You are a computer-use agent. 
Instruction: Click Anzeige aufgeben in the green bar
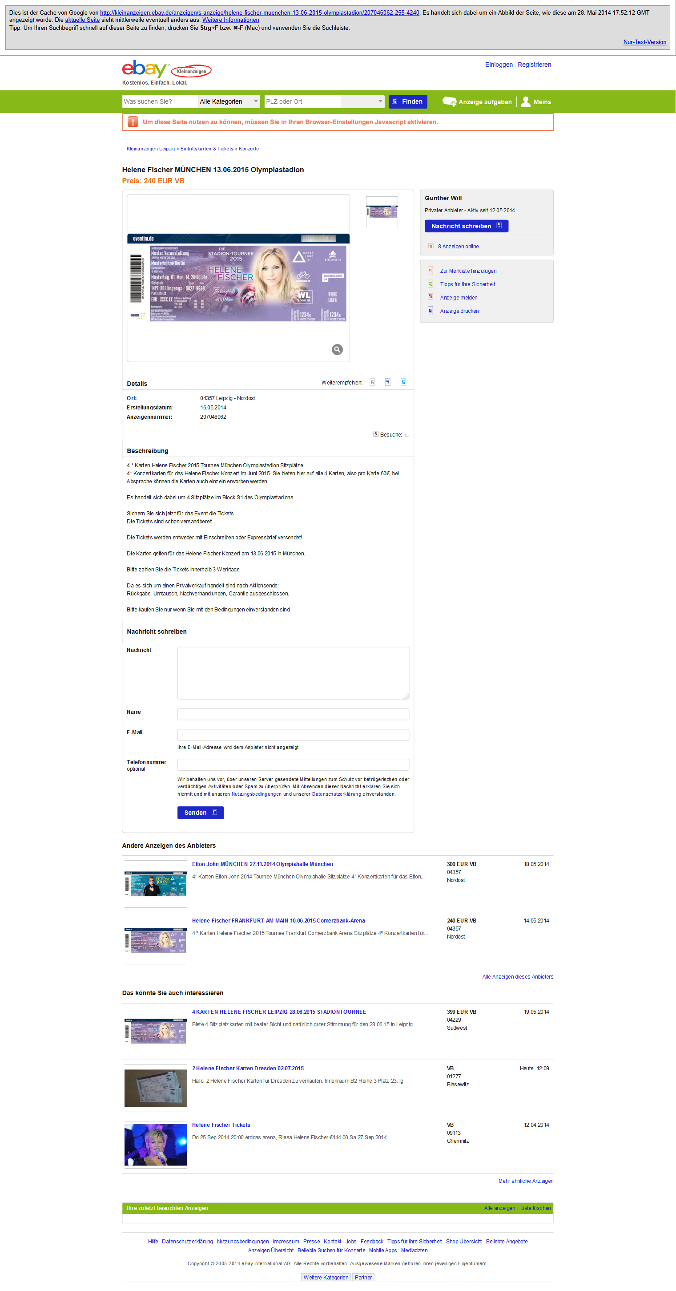[485, 102]
